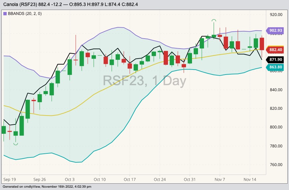Image resolution: width=289 pixels, height=190 pixels.
Task: Select the BBANDS (20, 2, 0) indicator label
Action: (x=22, y=14)
